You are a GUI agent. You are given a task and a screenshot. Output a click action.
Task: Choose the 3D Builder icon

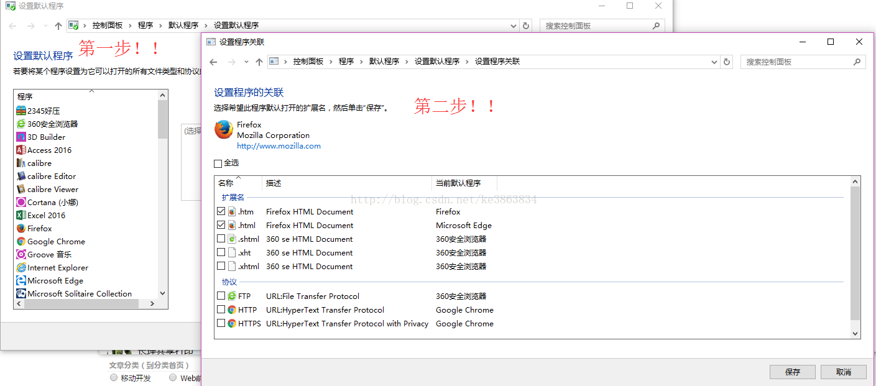[x=21, y=137]
